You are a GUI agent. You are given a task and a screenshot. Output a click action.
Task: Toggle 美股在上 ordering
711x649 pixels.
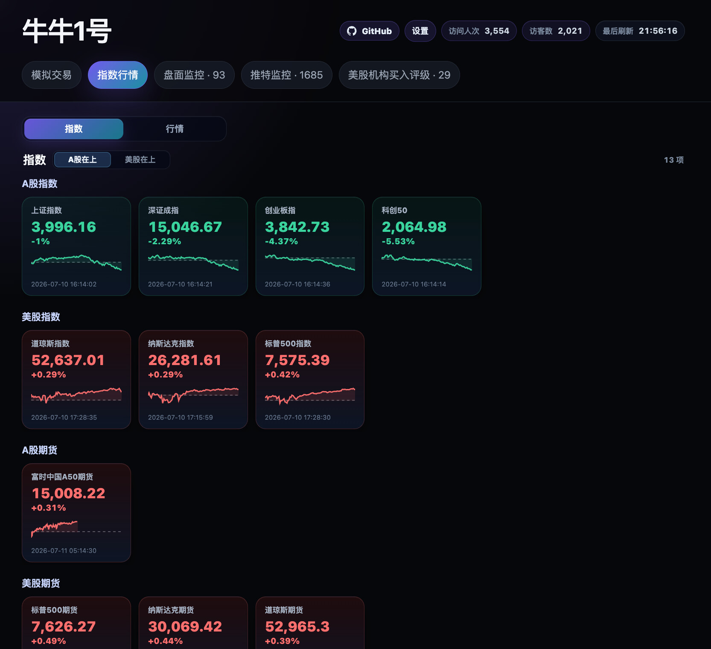[140, 160]
